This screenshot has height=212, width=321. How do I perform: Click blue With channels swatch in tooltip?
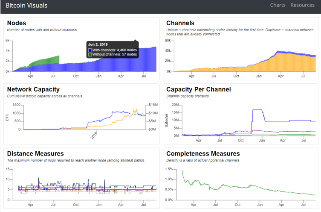(90, 50)
